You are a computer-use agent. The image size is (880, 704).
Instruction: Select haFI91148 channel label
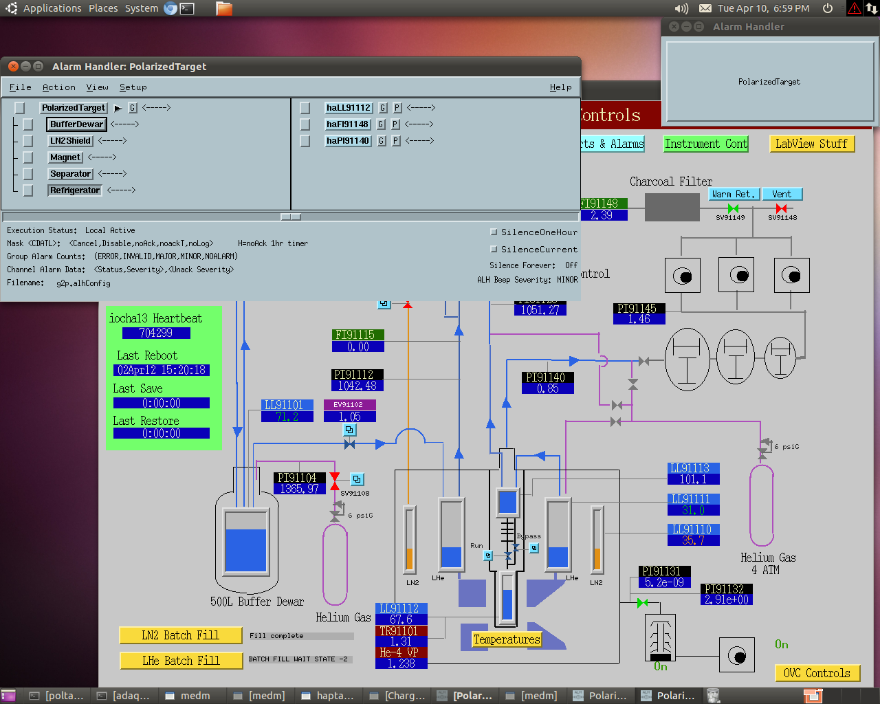coord(348,124)
